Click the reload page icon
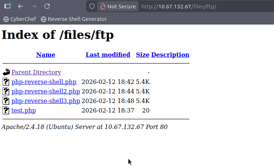The image size is (274, 166). pyautogui.click(x=47, y=6)
